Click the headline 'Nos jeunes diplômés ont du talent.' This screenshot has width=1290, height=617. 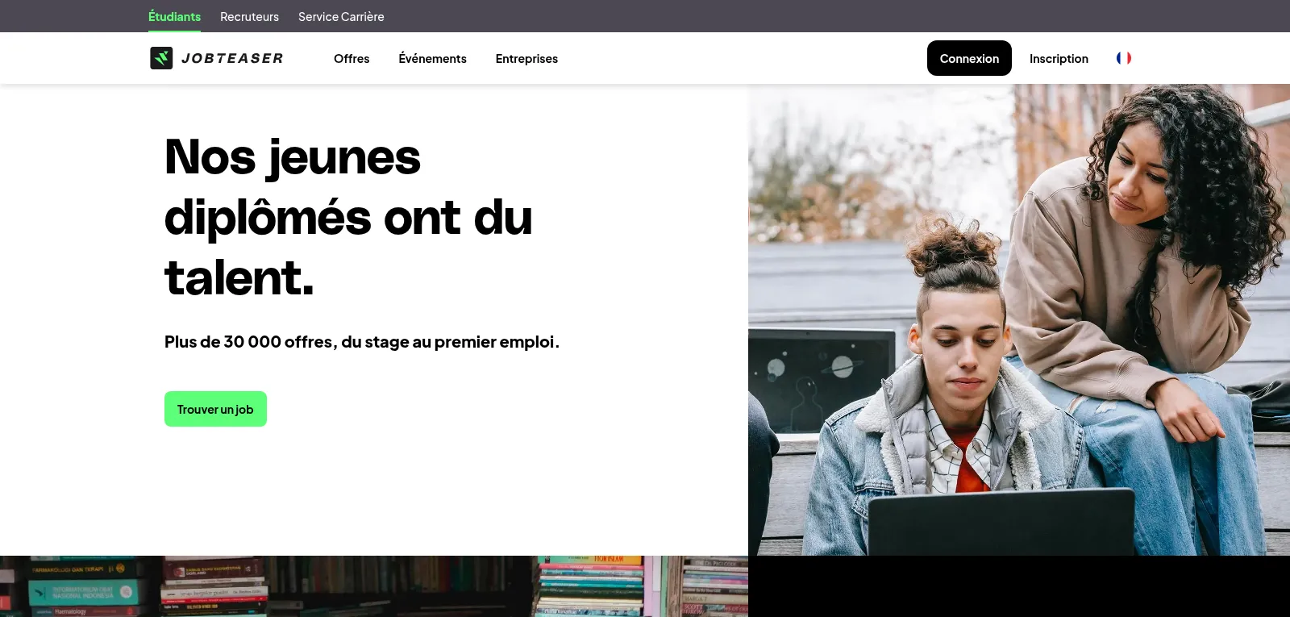coord(348,216)
